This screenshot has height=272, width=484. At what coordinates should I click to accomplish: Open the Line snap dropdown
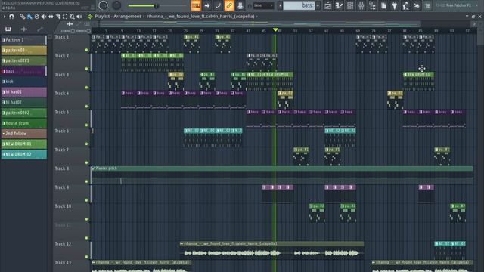coord(263,5)
